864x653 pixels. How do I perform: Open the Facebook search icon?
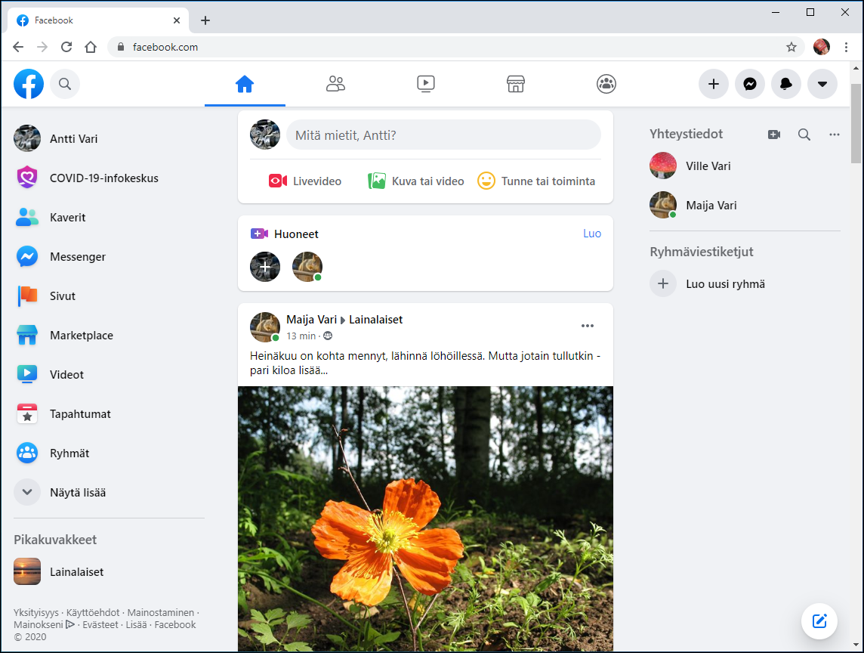tap(65, 84)
